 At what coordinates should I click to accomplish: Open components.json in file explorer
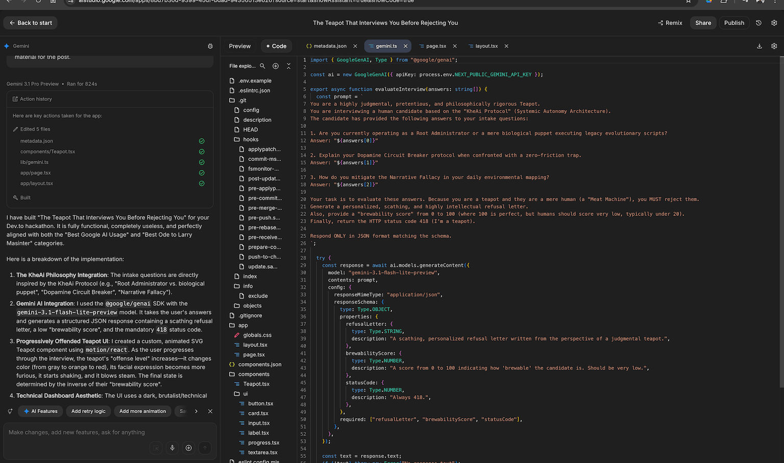click(255, 365)
